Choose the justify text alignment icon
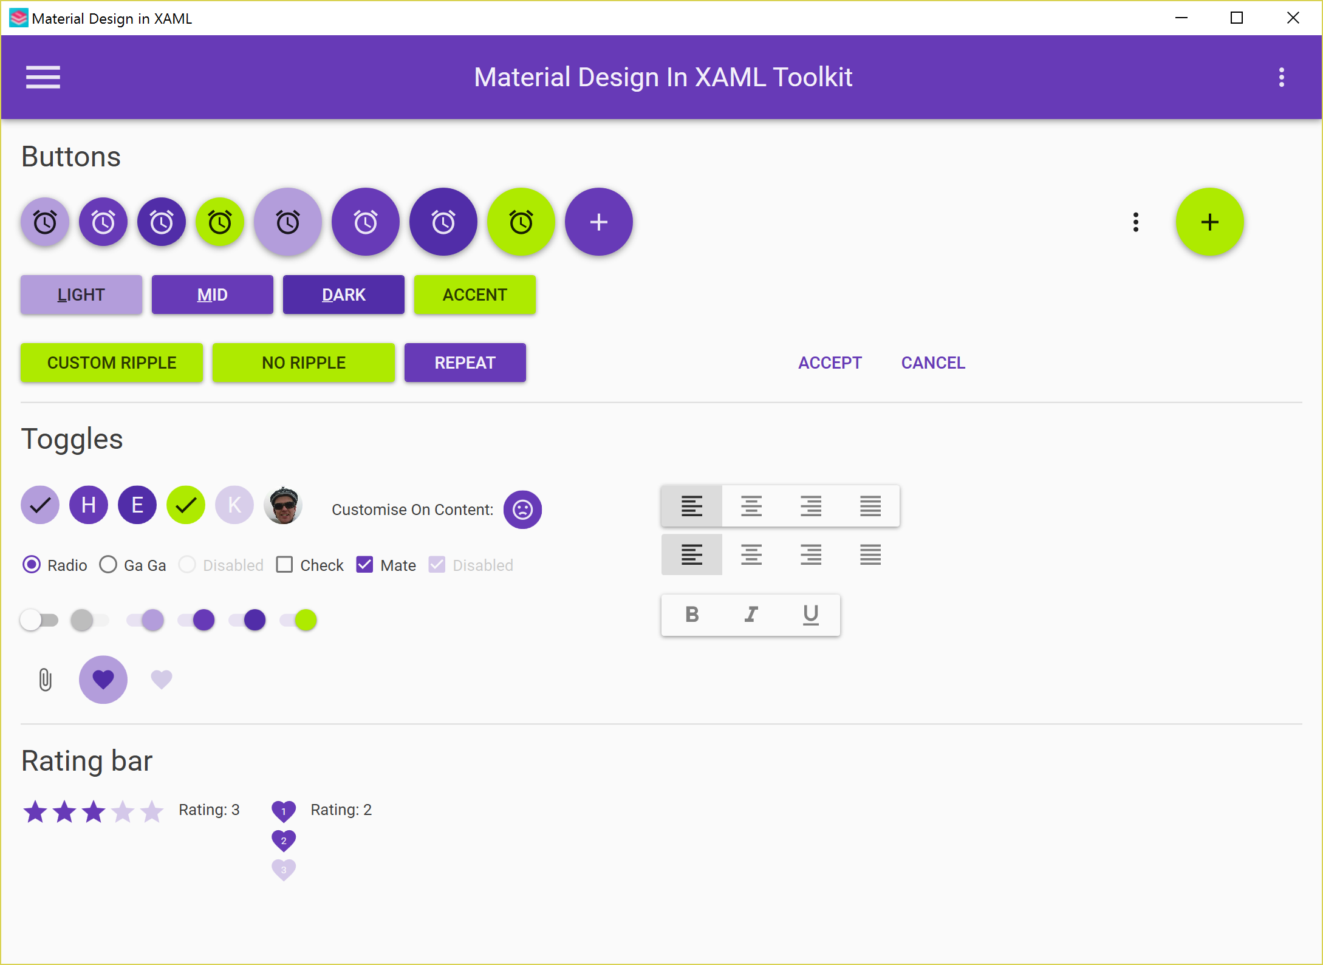 (870, 506)
